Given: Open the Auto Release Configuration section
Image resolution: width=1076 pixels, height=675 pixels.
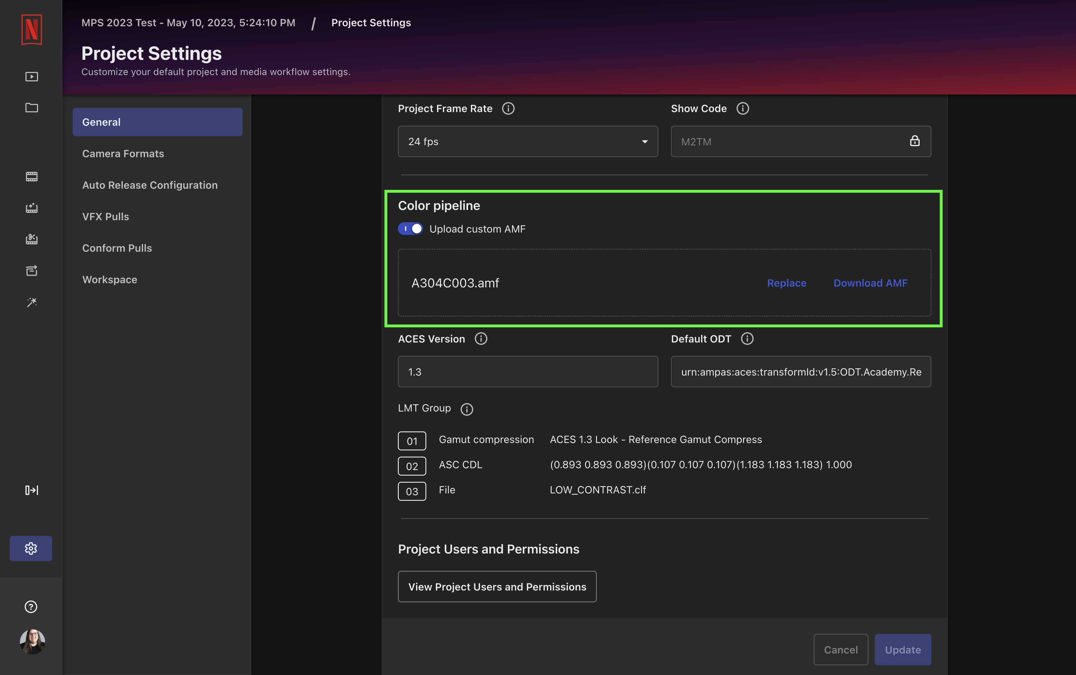Looking at the screenshot, I should coord(150,185).
